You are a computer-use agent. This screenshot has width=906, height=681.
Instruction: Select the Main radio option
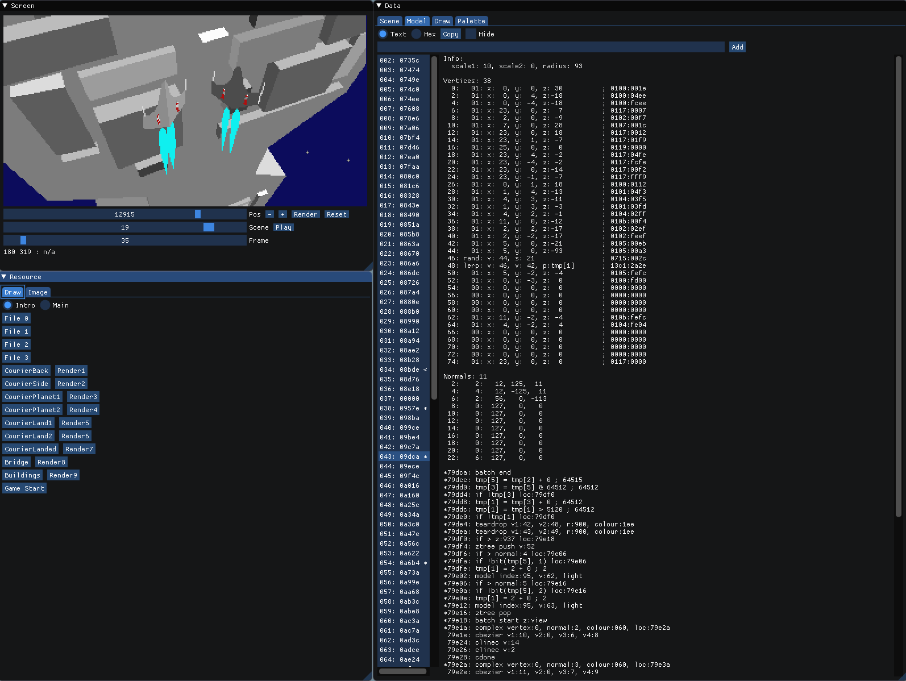pos(45,305)
